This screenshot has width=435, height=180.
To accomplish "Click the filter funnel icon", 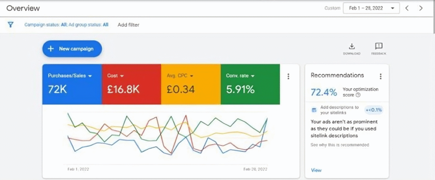I will click(x=11, y=25).
